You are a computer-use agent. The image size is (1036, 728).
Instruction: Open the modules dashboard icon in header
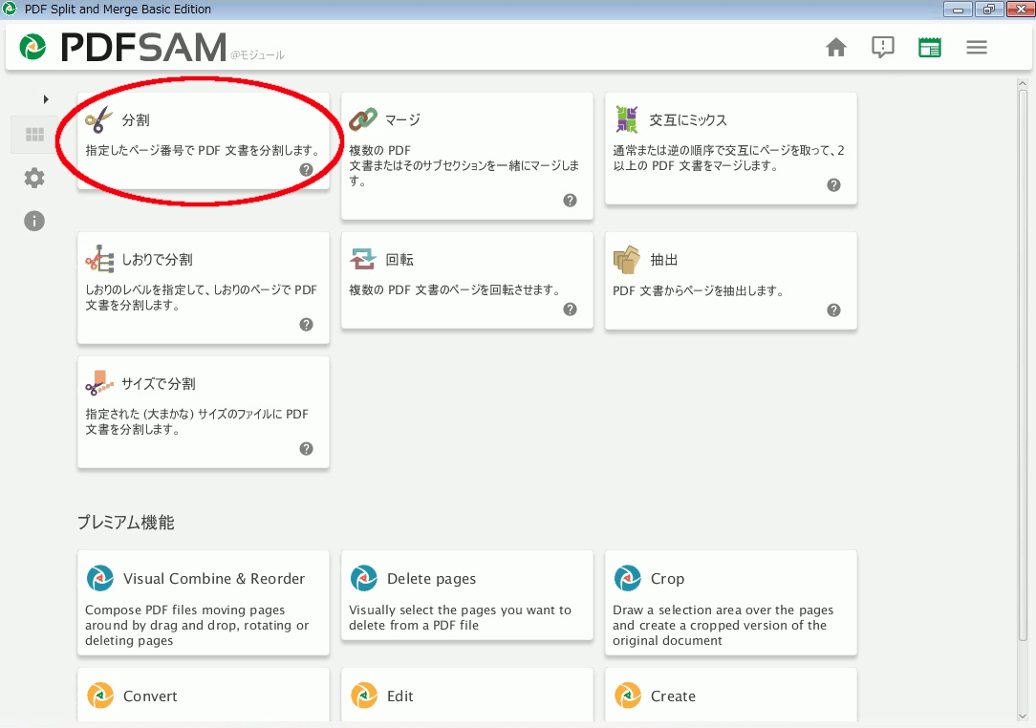click(x=930, y=48)
